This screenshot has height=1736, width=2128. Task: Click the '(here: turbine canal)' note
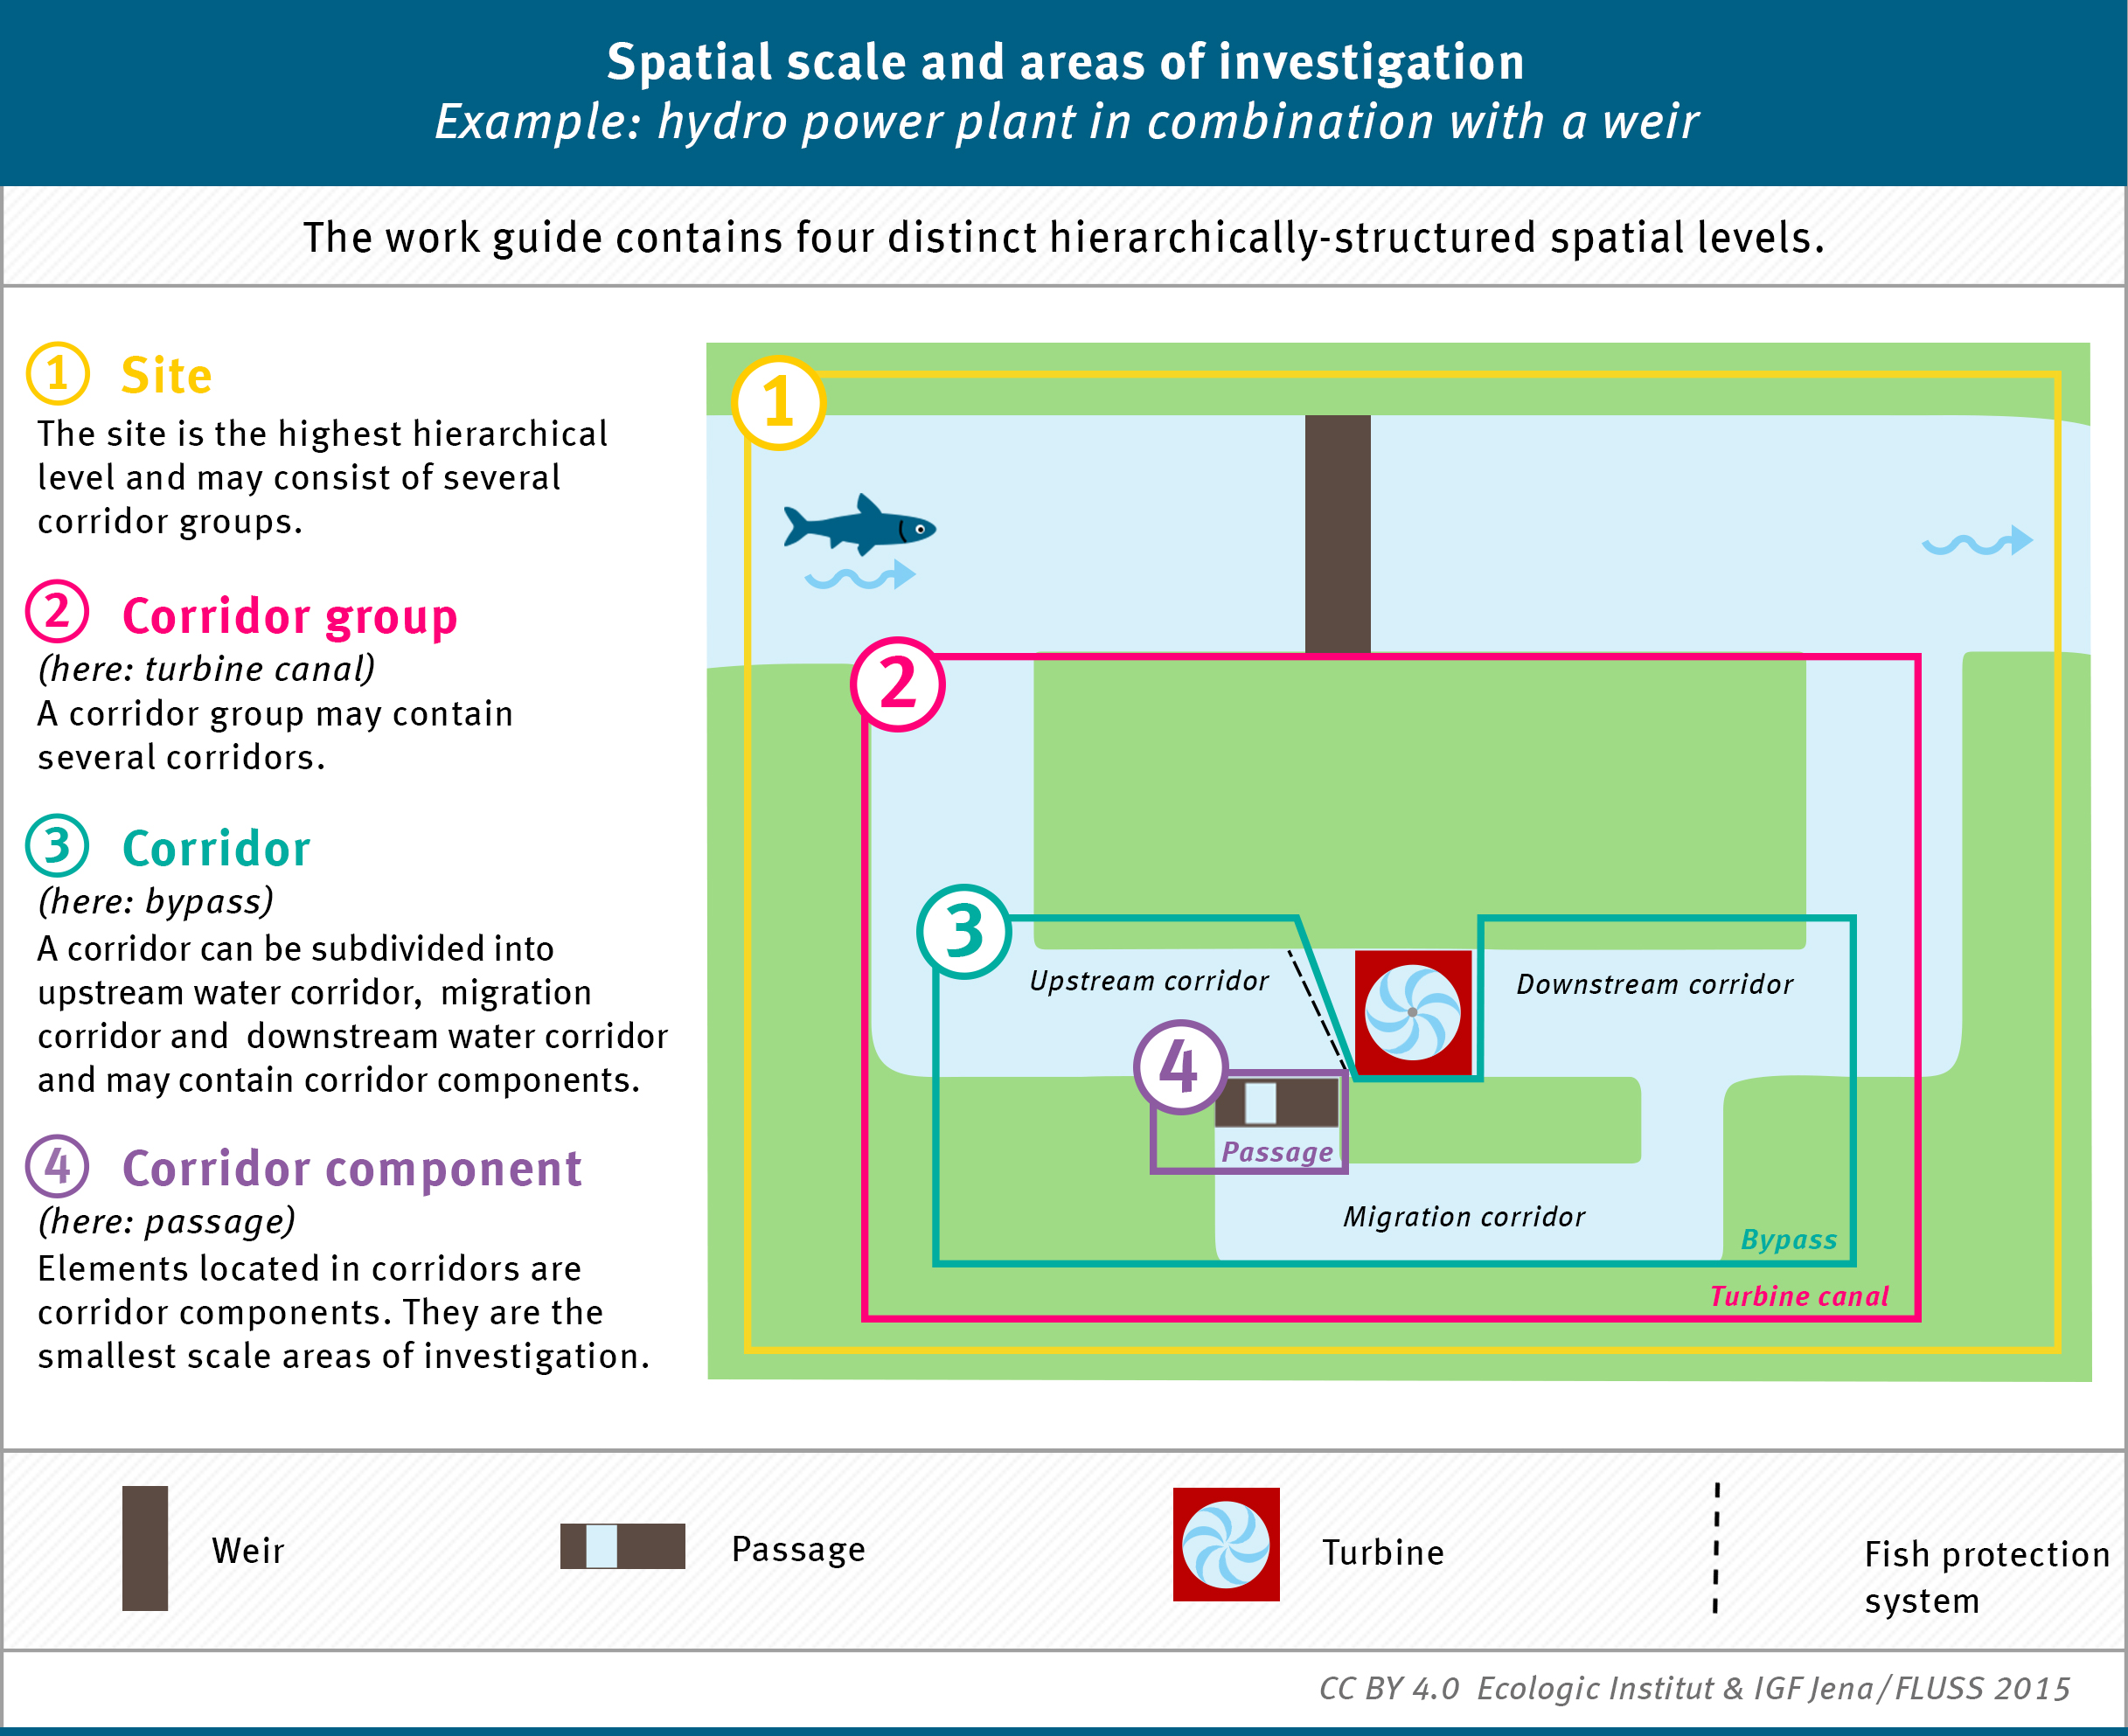pyautogui.click(x=206, y=668)
